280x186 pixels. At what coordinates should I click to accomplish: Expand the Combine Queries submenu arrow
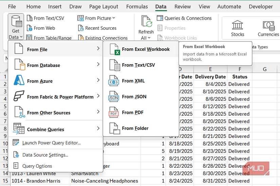pyautogui.click(x=98, y=128)
